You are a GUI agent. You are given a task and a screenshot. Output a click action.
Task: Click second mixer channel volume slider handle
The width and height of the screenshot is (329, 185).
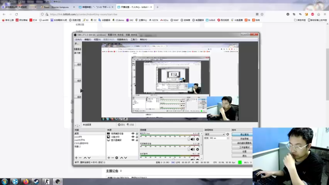[188, 149]
